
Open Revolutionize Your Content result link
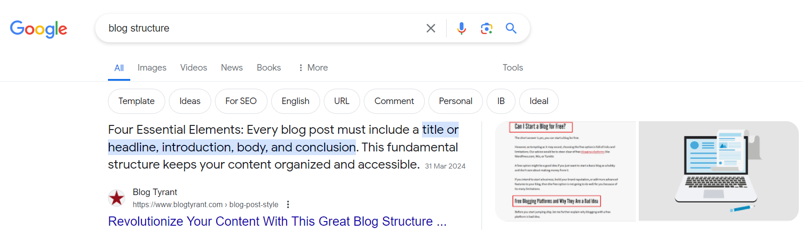click(277, 222)
